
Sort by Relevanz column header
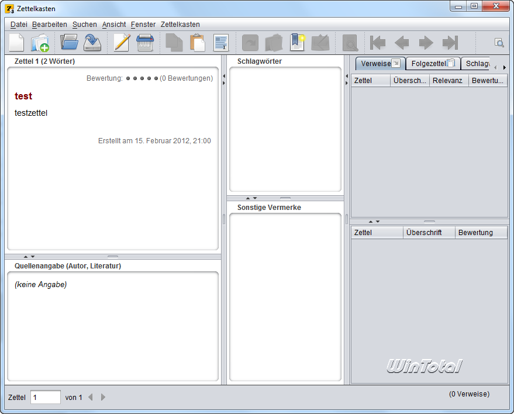[x=449, y=81]
